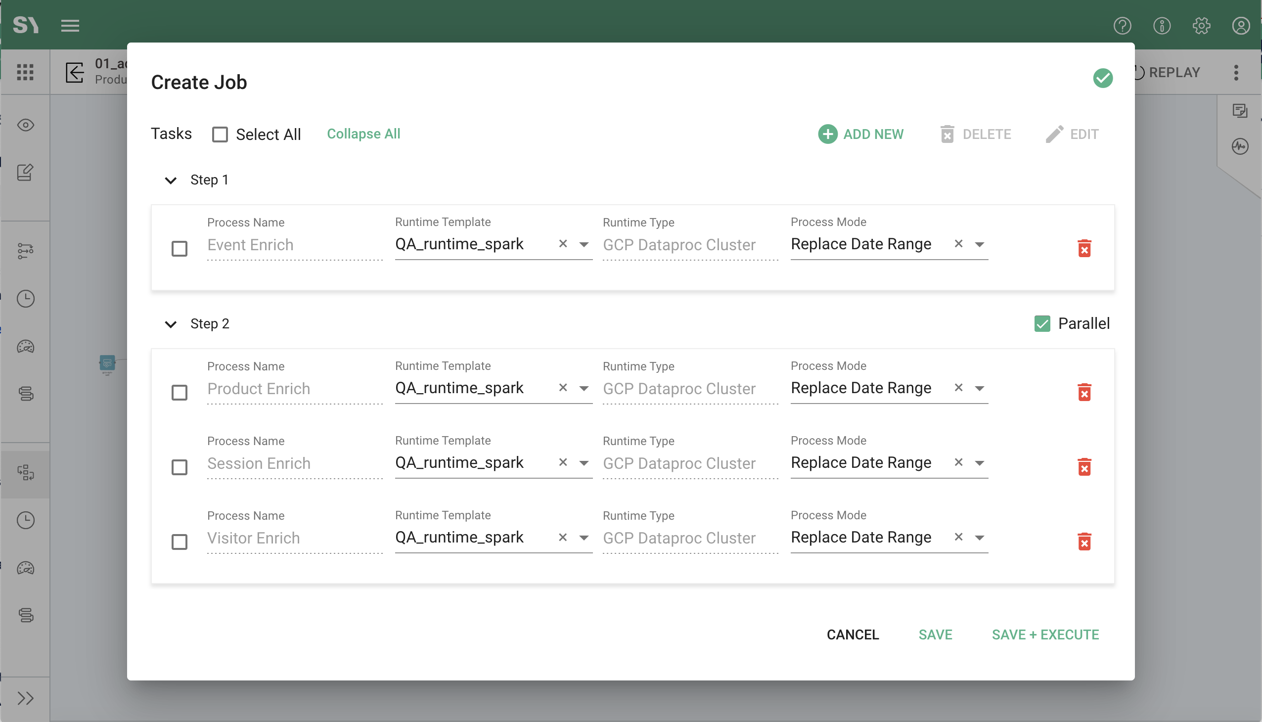Click the Cancel button
The image size is (1262, 722).
tap(853, 634)
